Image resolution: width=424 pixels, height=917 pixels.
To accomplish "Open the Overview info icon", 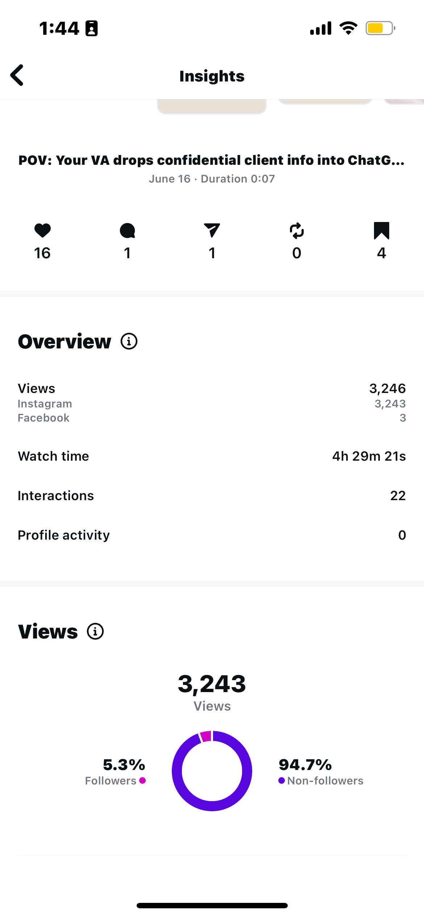I will [129, 341].
